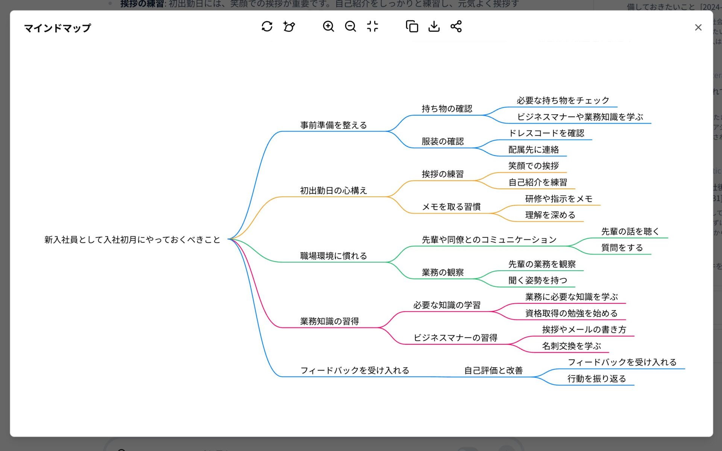Collapse the 事前準備を整える branch
The image size is (722, 451).
click(333, 125)
